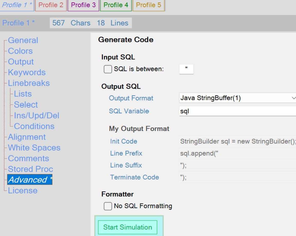Select Colors in the settings tree
Screen dimensions: 296x236
point(20,51)
